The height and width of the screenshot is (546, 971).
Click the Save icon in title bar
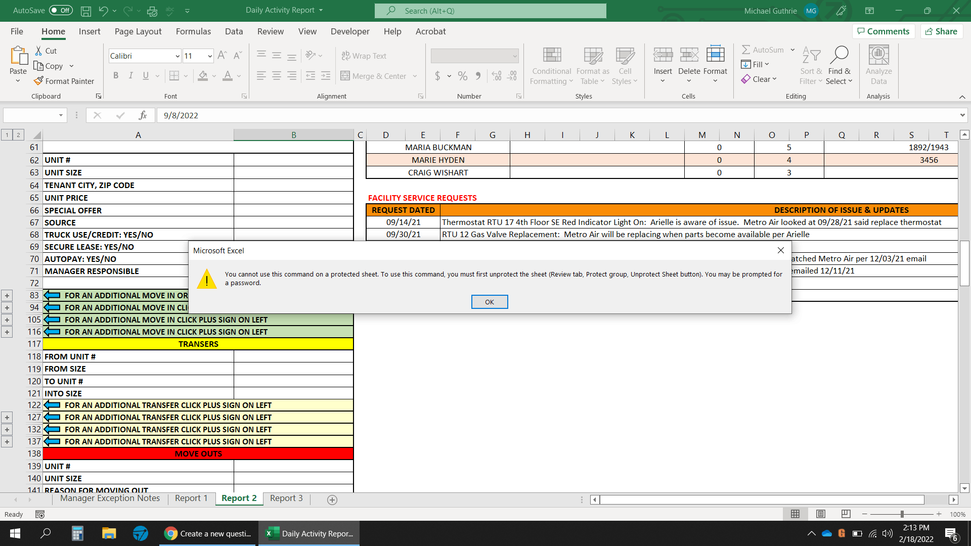coord(86,11)
